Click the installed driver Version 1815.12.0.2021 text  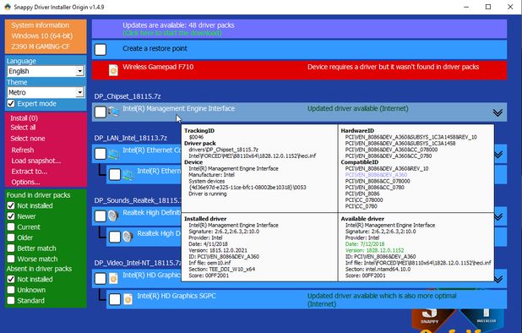(218, 250)
